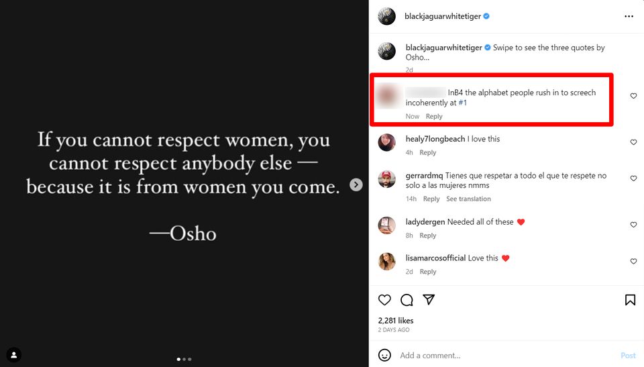Viewport: 644px width, 367px height.
Task: Open the emoji picker in comment box
Action: click(384, 355)
